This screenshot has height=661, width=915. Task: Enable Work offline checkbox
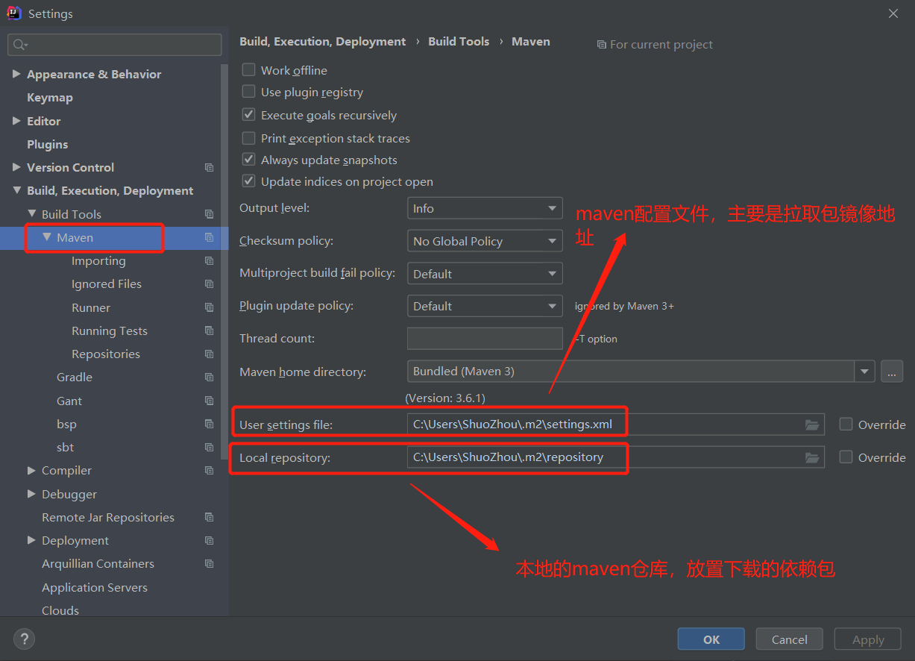coord(248,70)
